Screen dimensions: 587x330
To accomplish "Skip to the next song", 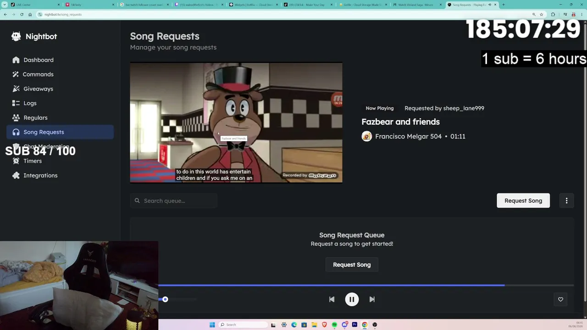I will point(372,299).
